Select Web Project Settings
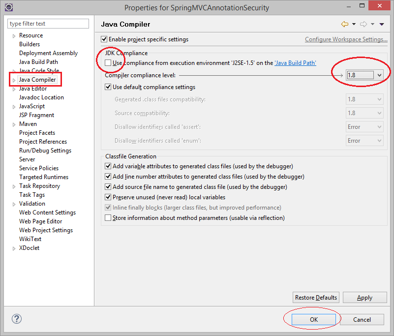394x336 pixels. (46, 230)
